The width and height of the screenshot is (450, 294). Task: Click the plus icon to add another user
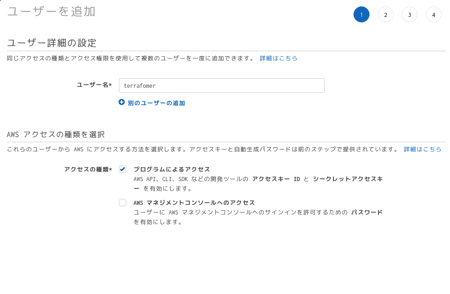click(122, 102)
